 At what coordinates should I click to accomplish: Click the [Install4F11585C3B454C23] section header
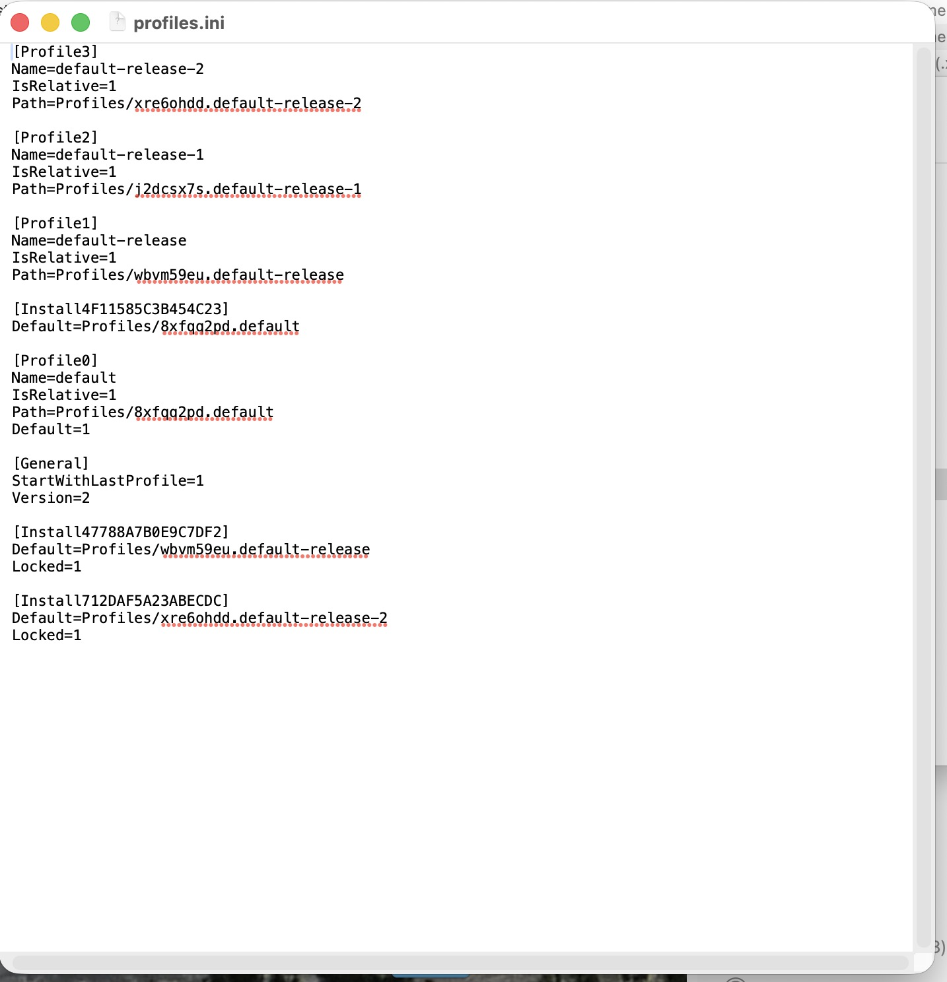(x=121, y=309)
